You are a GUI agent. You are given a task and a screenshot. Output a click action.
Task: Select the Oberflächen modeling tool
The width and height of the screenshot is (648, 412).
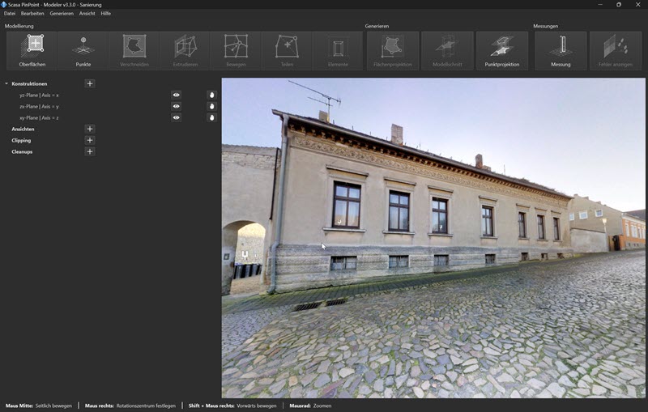click(x=32, y=51)
